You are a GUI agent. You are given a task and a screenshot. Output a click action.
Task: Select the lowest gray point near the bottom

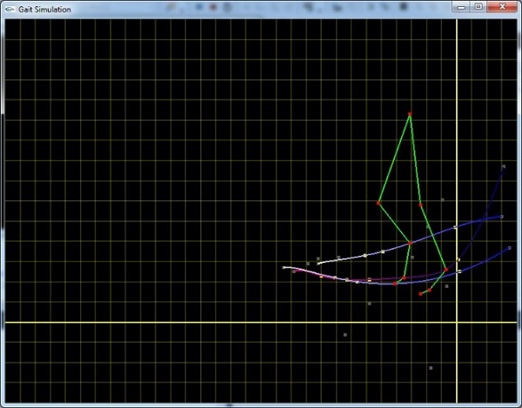click(x=431, y=367)
